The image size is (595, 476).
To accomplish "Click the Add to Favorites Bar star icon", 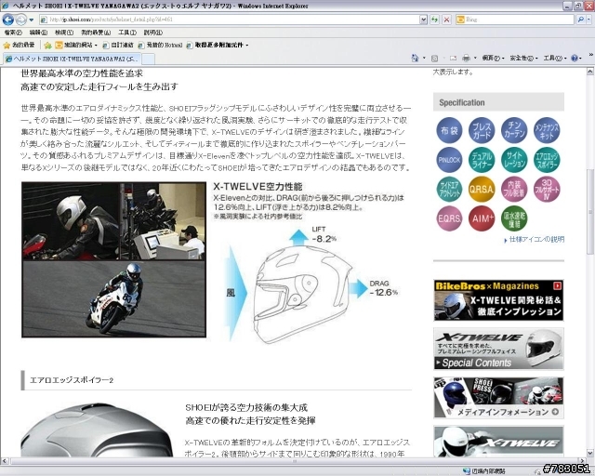I will pyautogui.click(x=47, y=46).
